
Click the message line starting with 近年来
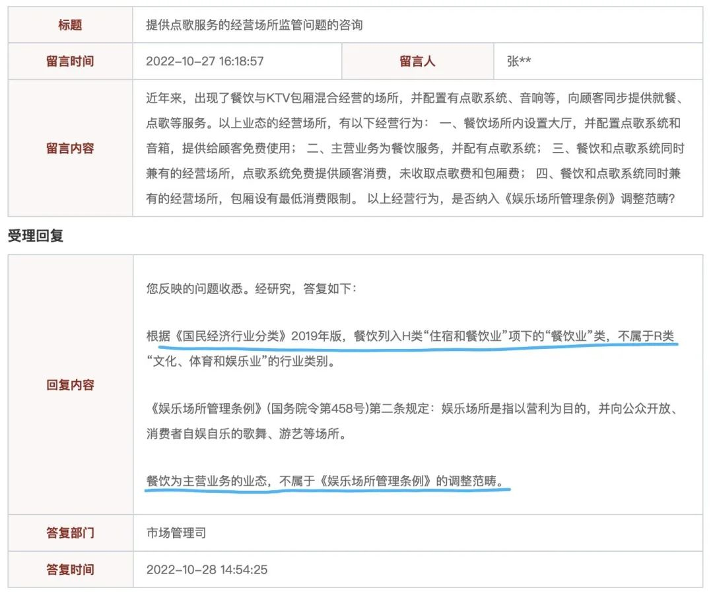(417, 98)
